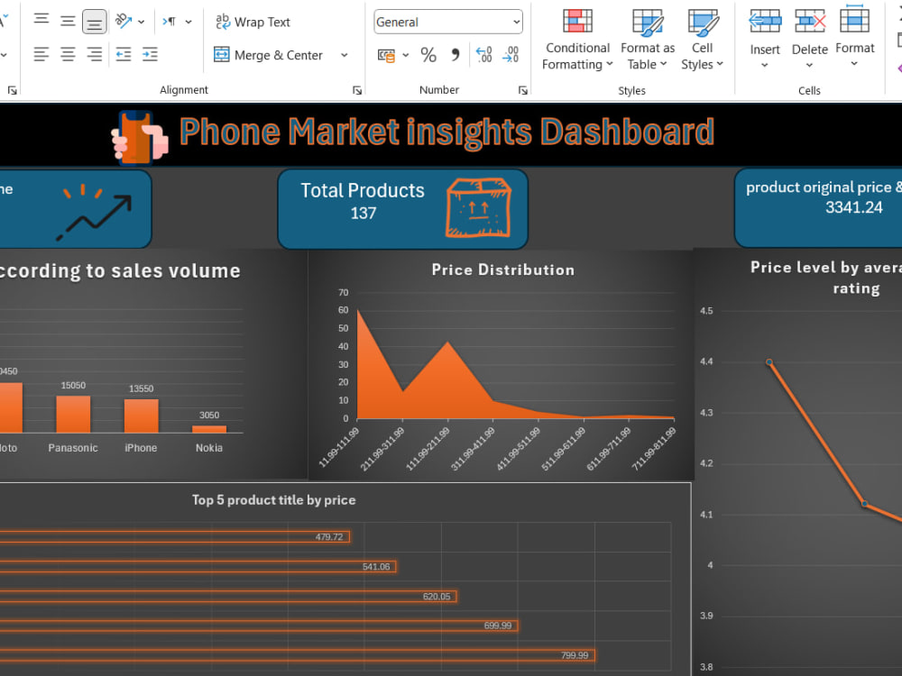Click the Orientation text rotation icon
This screenshot has height=676, width=902.
[123, 22]
